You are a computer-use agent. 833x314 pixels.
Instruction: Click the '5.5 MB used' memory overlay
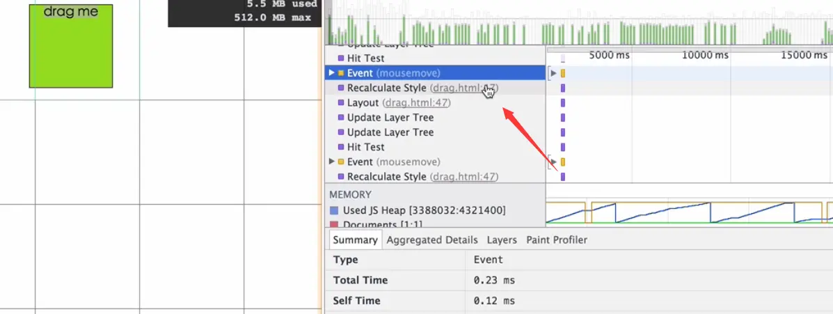pyautogui.click(x=282, y=4)
